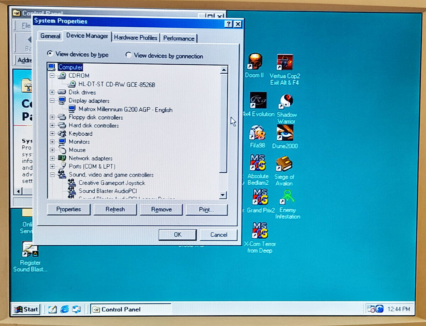
Task: Expand the Monitors tree node
Action: (x=52, y=142)
